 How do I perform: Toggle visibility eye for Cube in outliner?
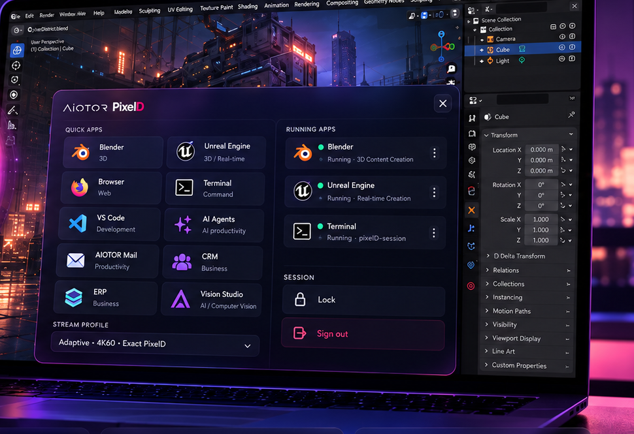click(x=561, y=47)
